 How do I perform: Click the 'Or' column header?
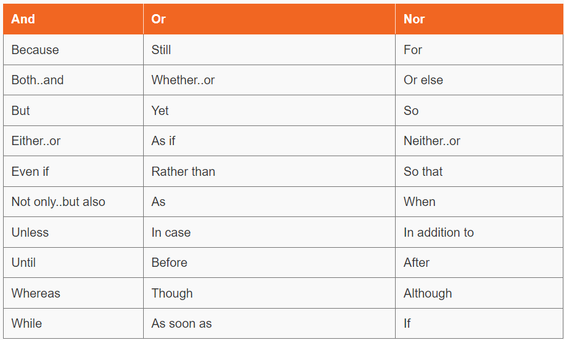click(x=270, y=19)
